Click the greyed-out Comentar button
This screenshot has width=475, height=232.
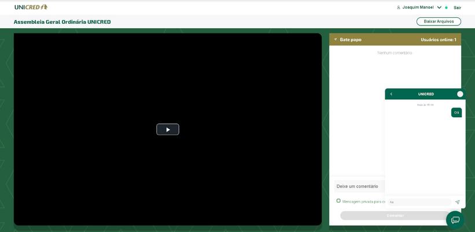pyautogui.click(x=395, y=215)
